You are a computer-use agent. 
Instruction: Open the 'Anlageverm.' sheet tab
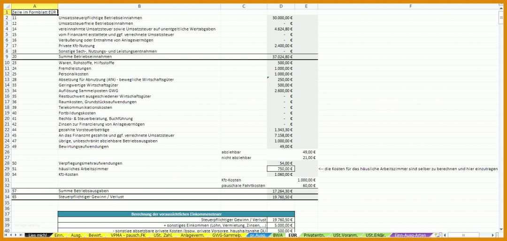(x=192, y=235)
